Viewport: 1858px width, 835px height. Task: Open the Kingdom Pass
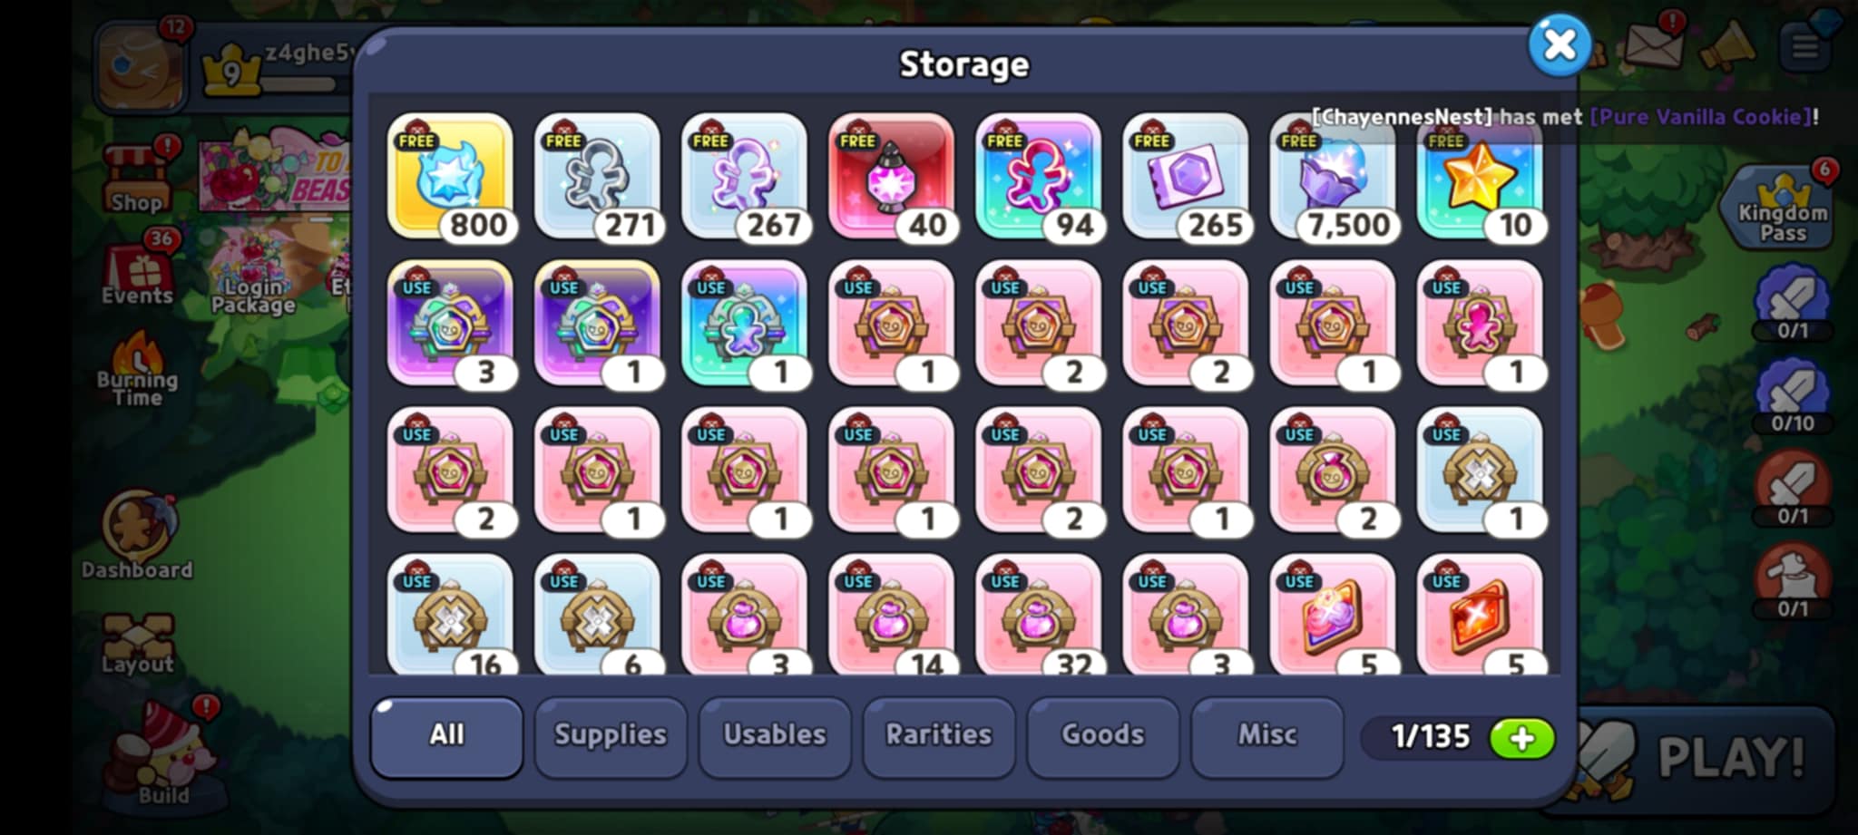pos(1783,209)
